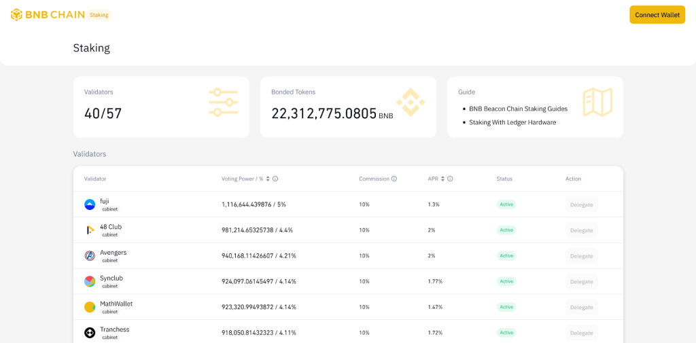Select the Staking badge in header
This screenshot has width=696, height=343.
coord(99,15)
